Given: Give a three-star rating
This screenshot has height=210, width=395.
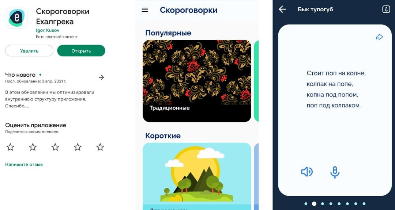Looking at the screenshot, I should 55,147.
